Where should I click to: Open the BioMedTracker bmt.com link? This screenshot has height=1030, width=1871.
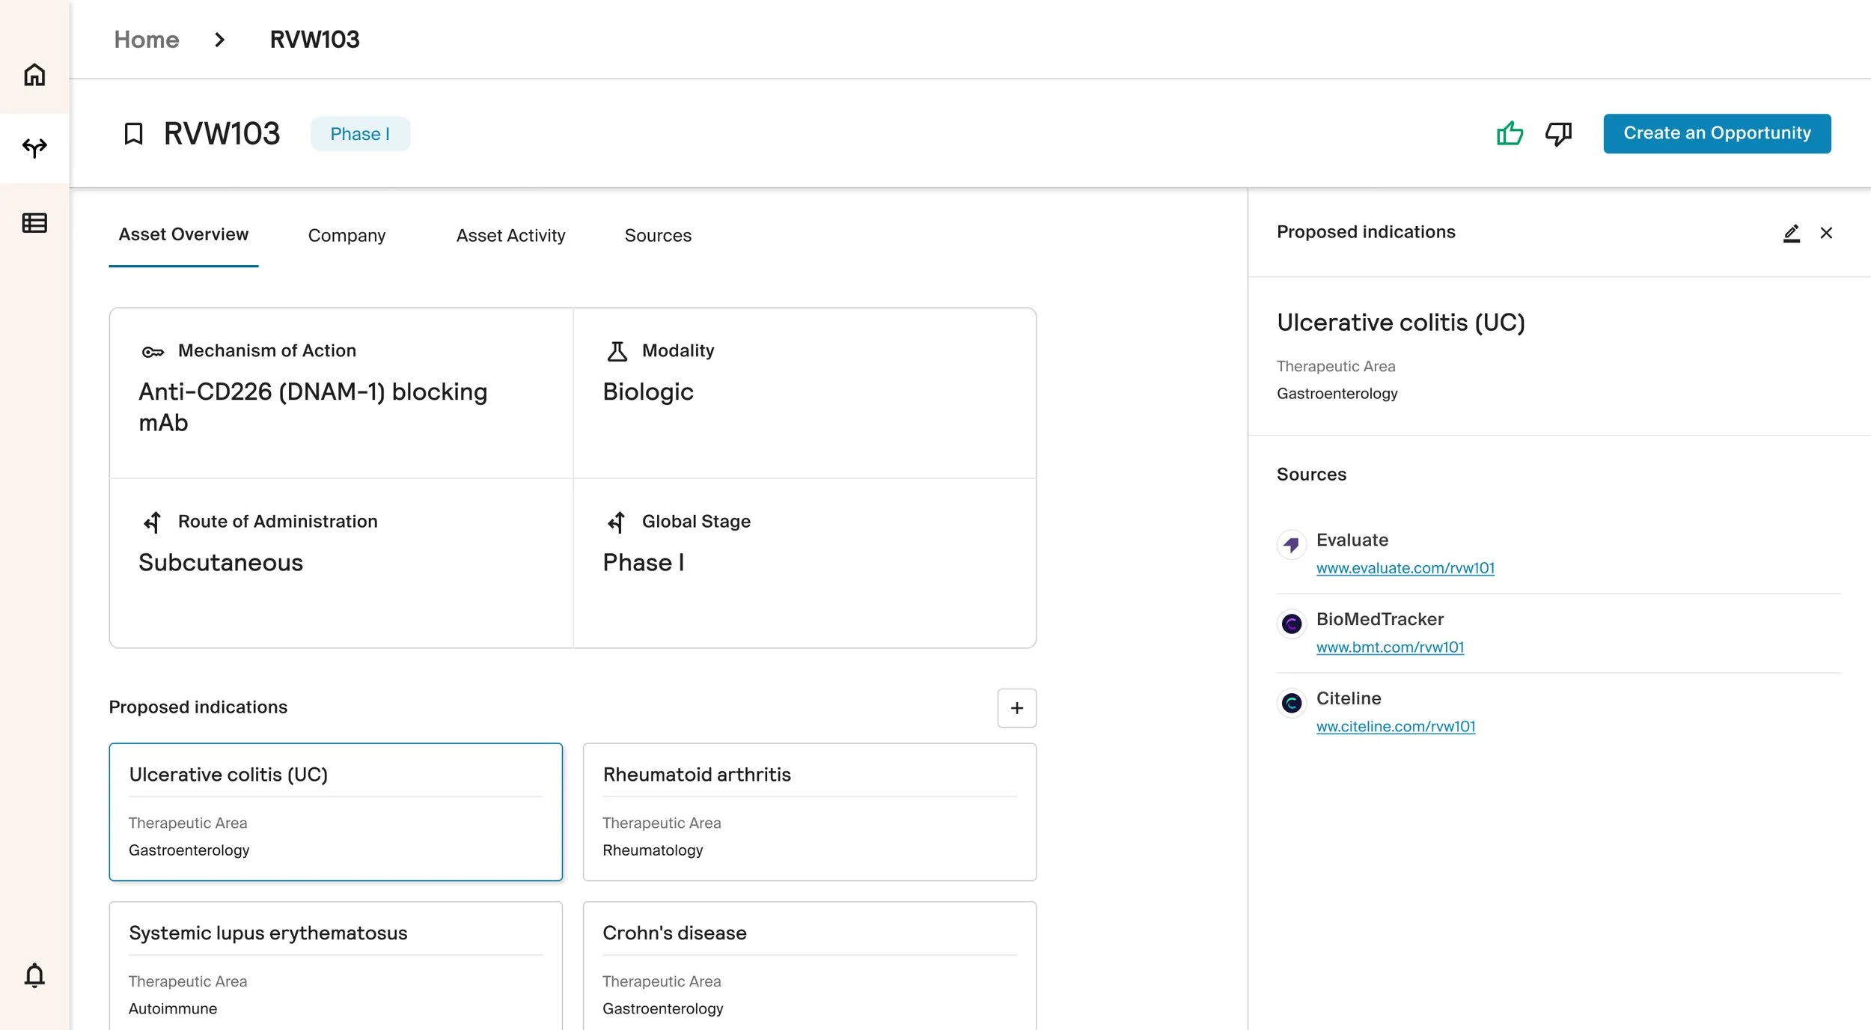tap(1390, 647)
